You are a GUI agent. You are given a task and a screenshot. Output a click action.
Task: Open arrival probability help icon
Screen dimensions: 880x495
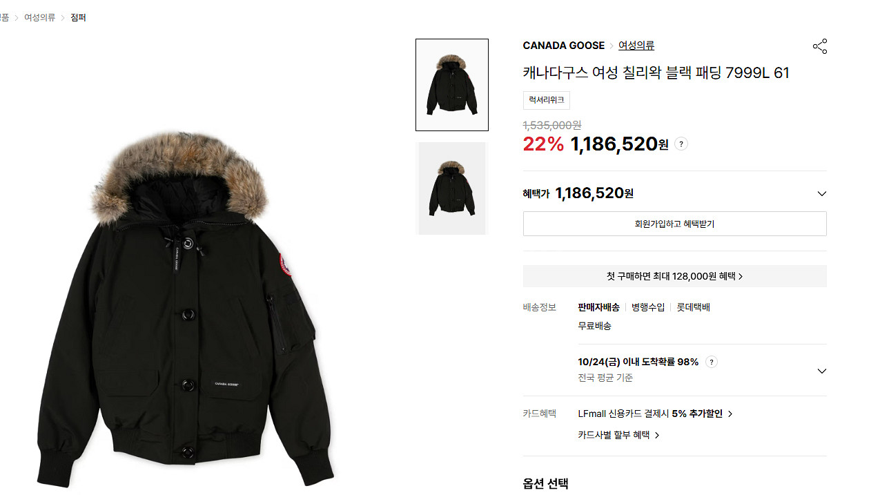pos(712,362)
